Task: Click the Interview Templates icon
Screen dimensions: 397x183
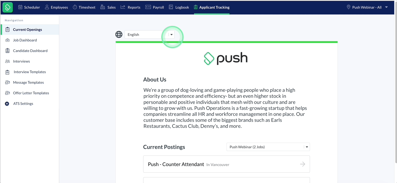Action: point(8,72)
